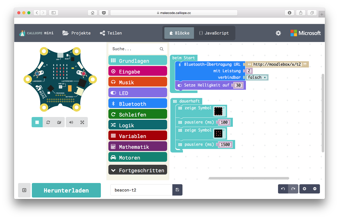
Task: Toggle slow-motion mode with the snail icon
Action: pos(59,122)
